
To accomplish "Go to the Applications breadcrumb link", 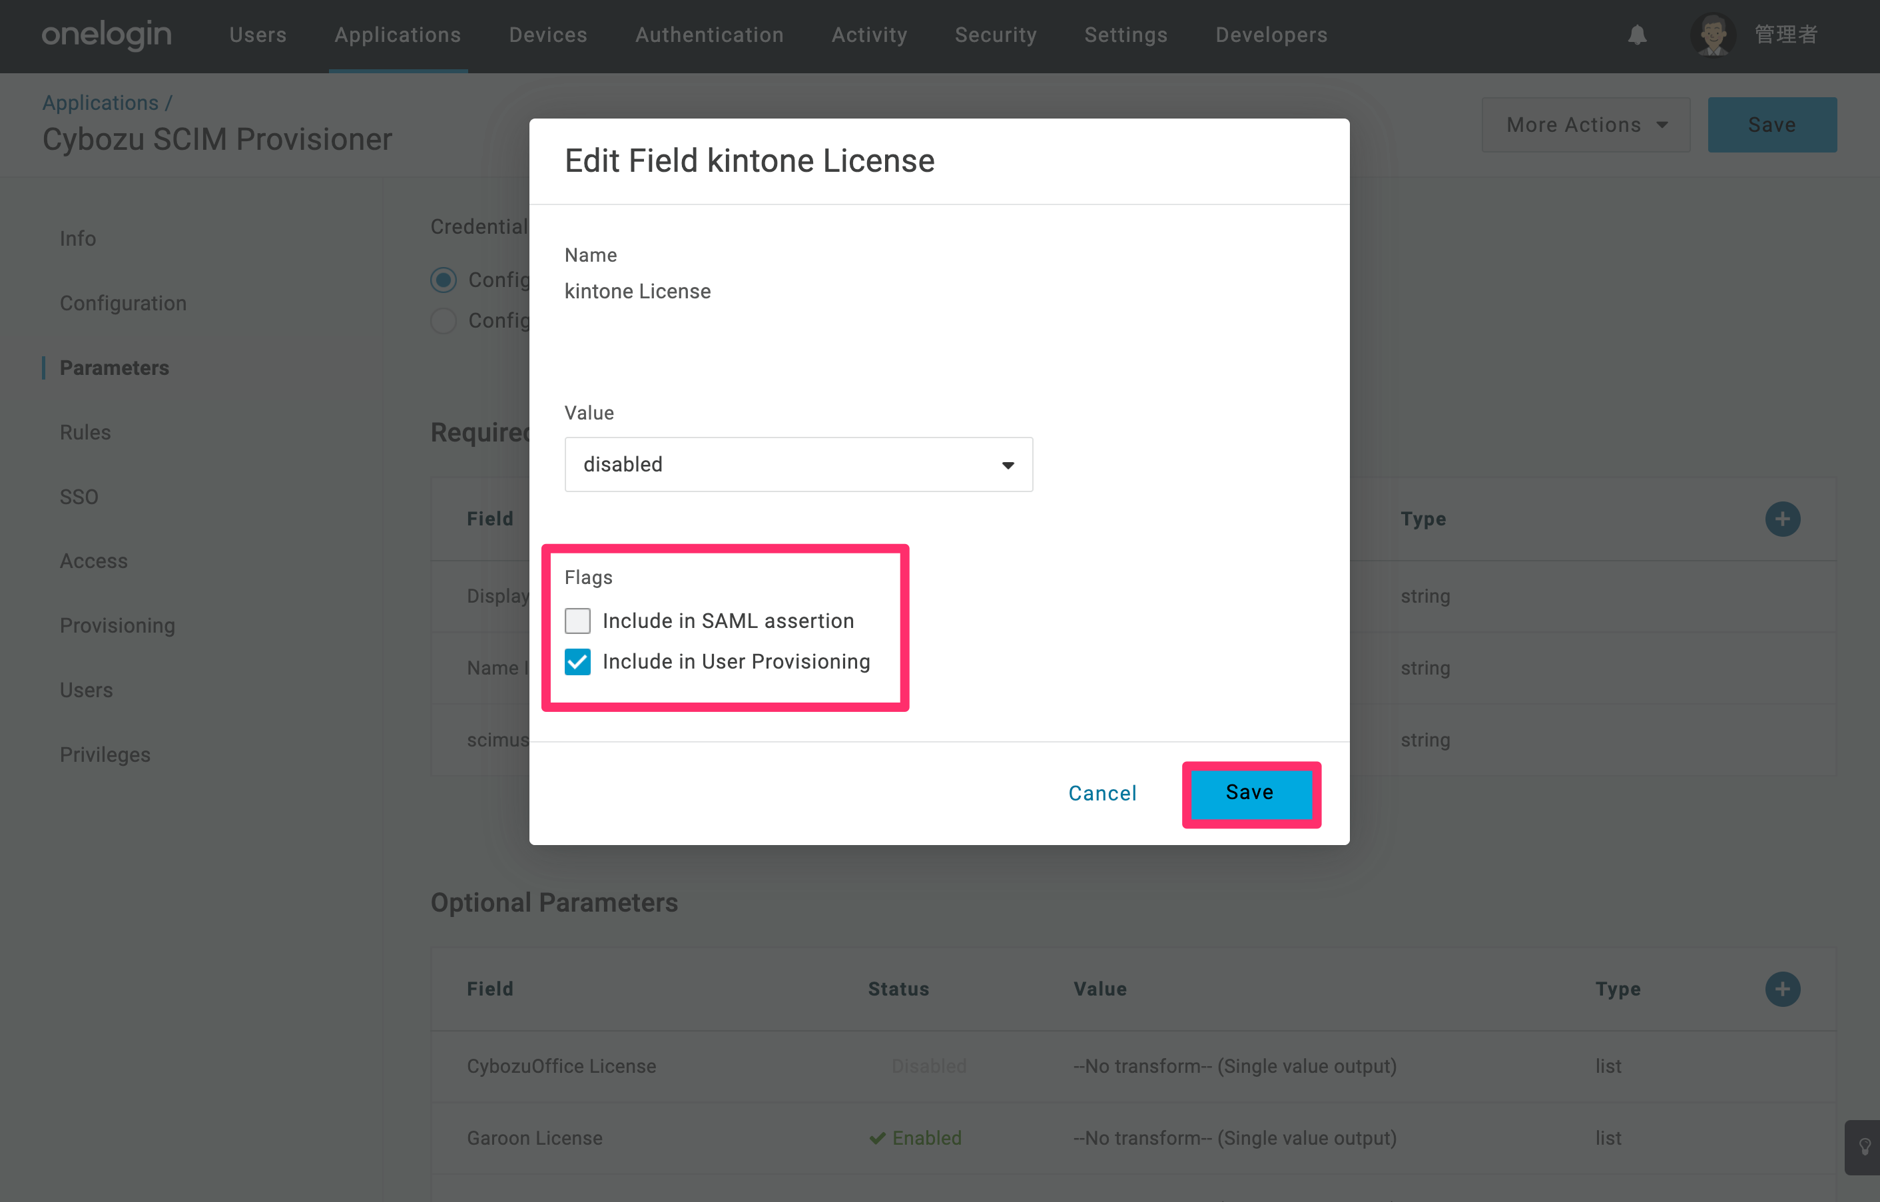I will [100, 103].
